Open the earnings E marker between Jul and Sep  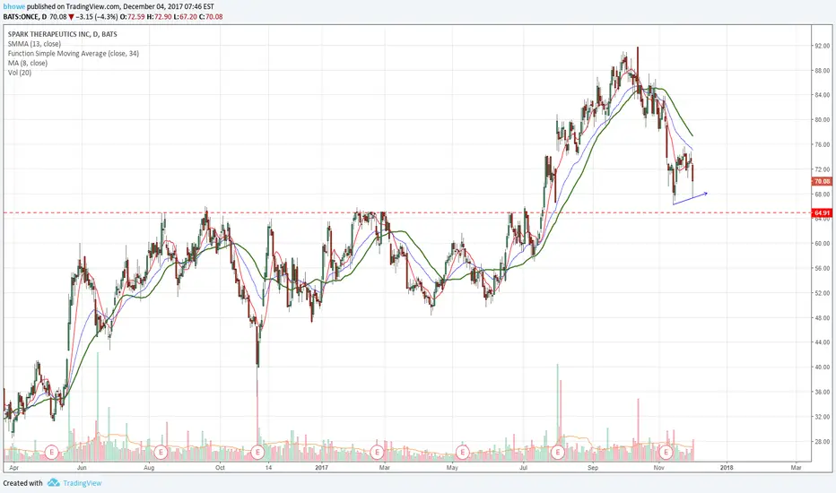(x=558, y=453)
